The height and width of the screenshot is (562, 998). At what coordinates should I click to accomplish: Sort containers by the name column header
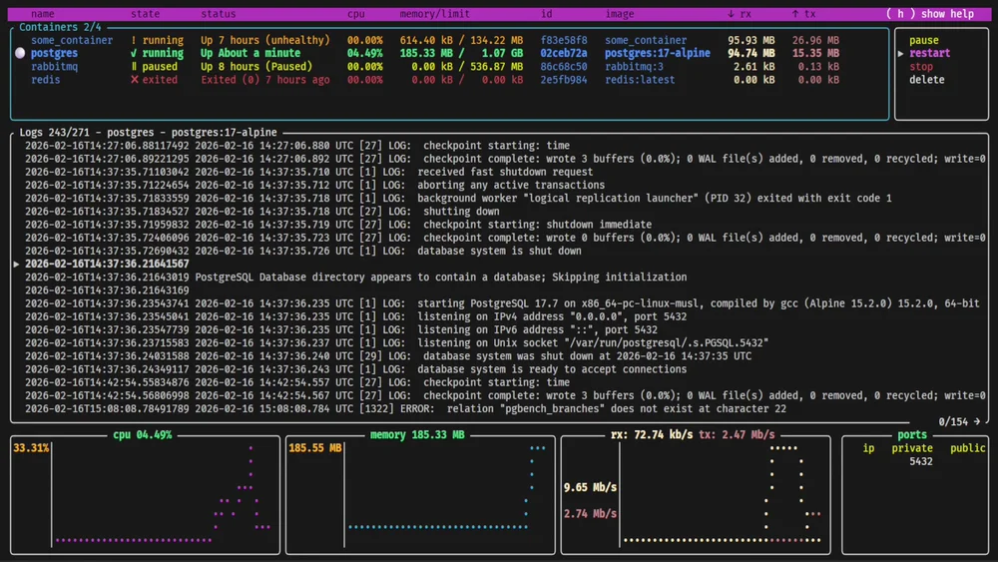tap(43, 14)
